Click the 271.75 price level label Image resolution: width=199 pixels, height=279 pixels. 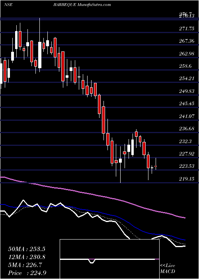pyautogui.click(x=187, y=29)
